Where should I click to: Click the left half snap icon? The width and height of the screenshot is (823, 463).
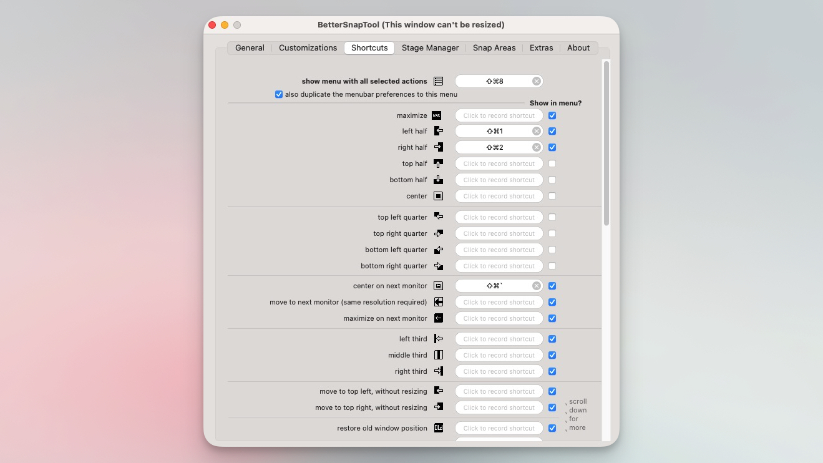click(x=438, y=131)
